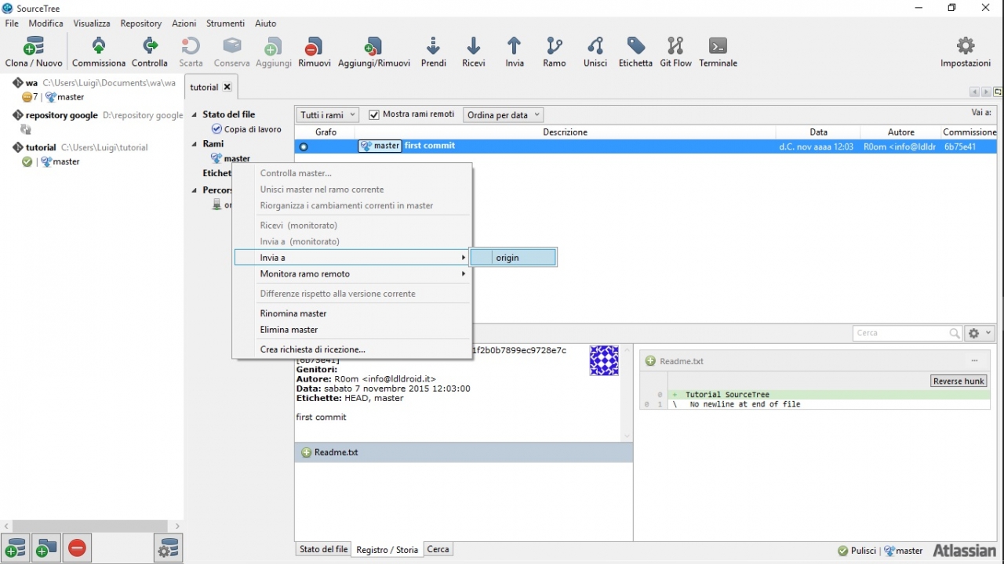The image size is (1004, 564).
Task: Open the Terminale toolbar icon
Action: pos(718,46)
